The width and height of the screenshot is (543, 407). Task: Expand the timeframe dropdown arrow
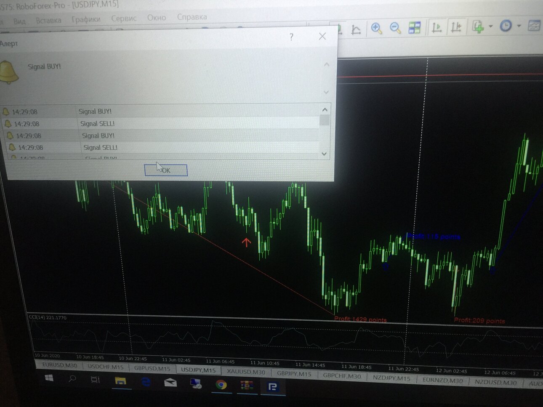pos(519,26)
